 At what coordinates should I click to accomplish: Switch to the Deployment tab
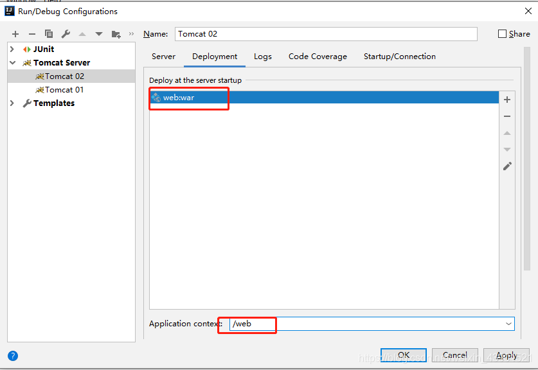215,57
